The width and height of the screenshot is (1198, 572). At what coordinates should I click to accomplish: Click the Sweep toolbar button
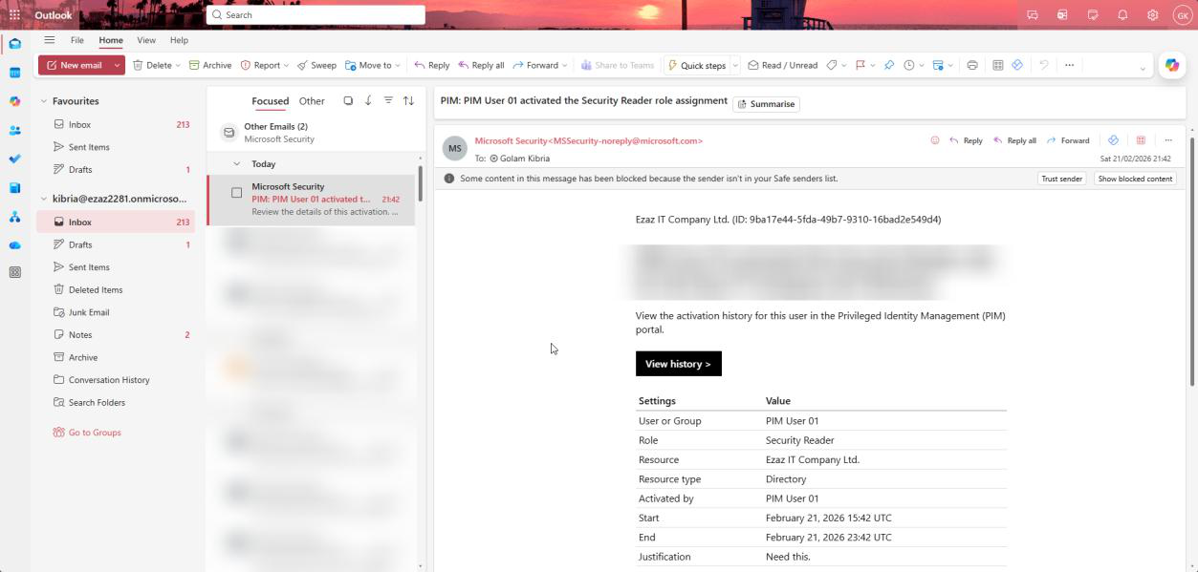point(316,65)
